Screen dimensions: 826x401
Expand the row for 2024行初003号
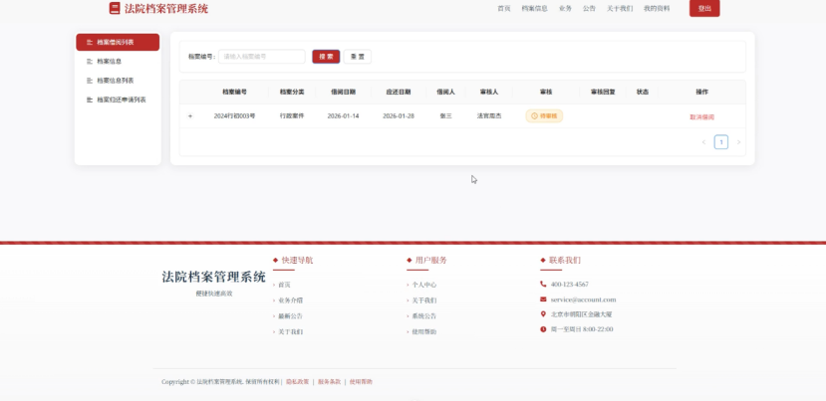pos(190,115)
